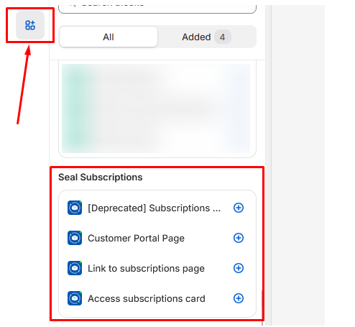Viewport: 355px width, 327px height.
Task: Click Seal icon beside Link to subscriptions page
Action: point(75,268)
